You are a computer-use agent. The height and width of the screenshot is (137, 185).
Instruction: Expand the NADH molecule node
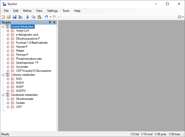click(8, 83)
